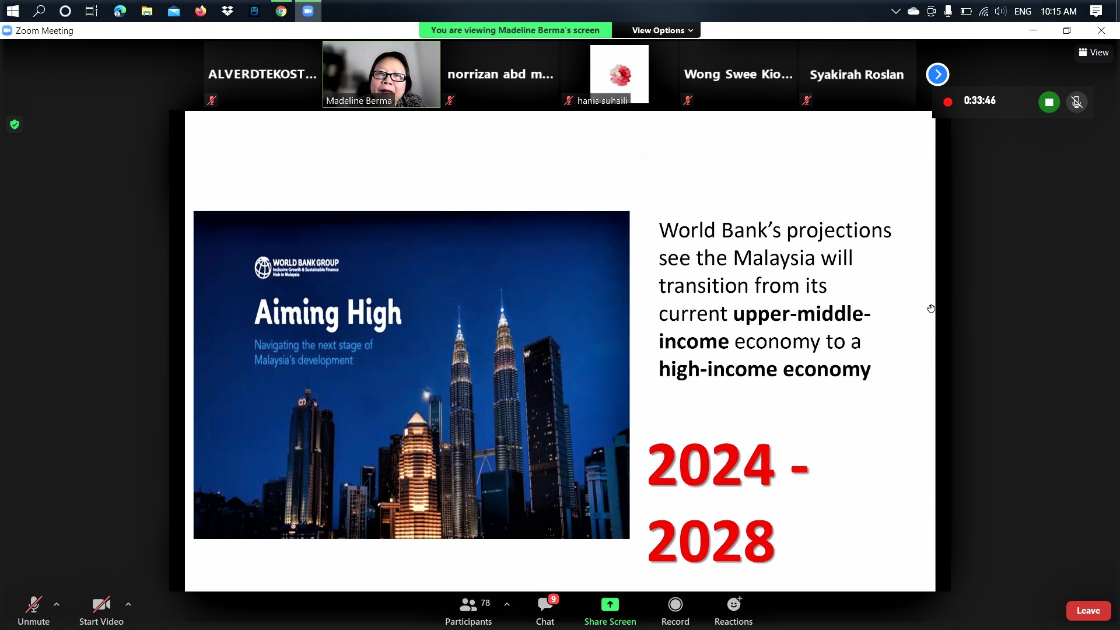The width and height of the screenshot is (1120, 630).
Task: Expand audio options arrow next to Unmute
Action: tap(57, 604)
